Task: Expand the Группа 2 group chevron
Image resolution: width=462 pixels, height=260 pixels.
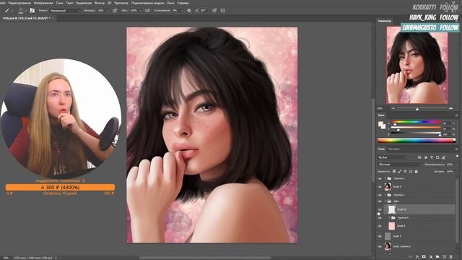Action: click(x=385, y=195)
